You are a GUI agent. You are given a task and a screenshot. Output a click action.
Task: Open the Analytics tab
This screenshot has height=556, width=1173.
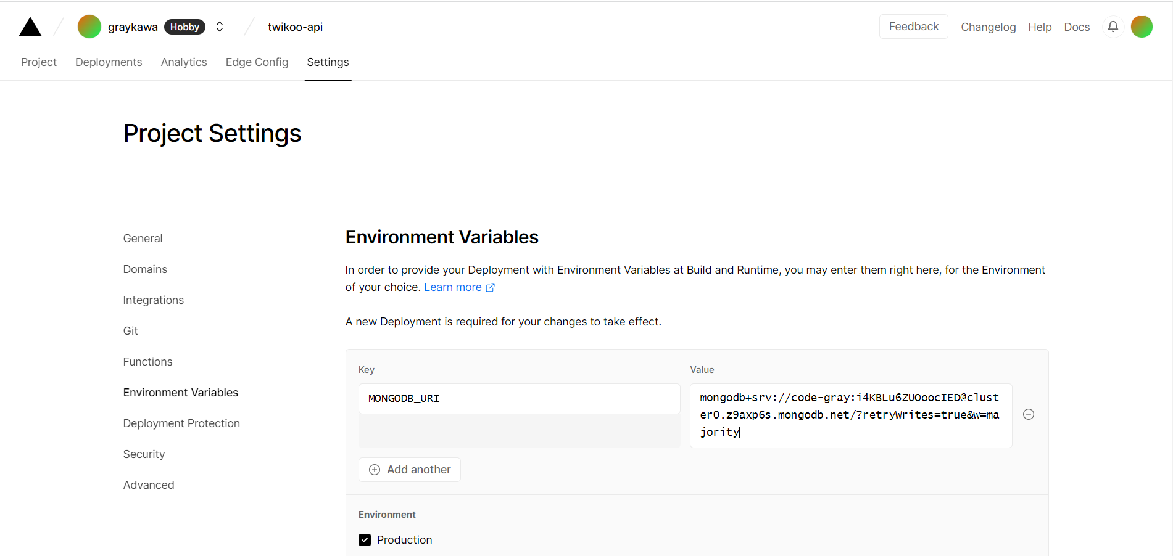click(184, 62)
